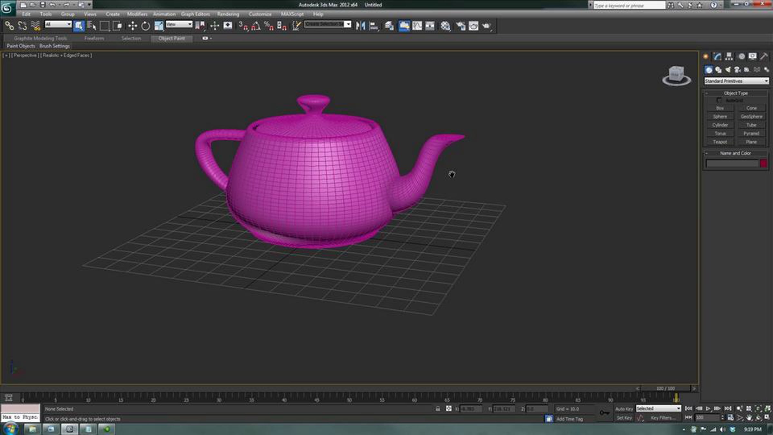Switch to the Freeform ribbon tab
Viewport: 773px width, 435px height.
click(94, 38)
